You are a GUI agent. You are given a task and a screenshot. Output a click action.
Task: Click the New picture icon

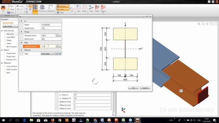click(79, 9)
